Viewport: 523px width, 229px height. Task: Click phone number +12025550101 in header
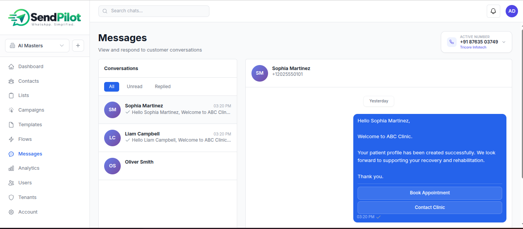287,74
